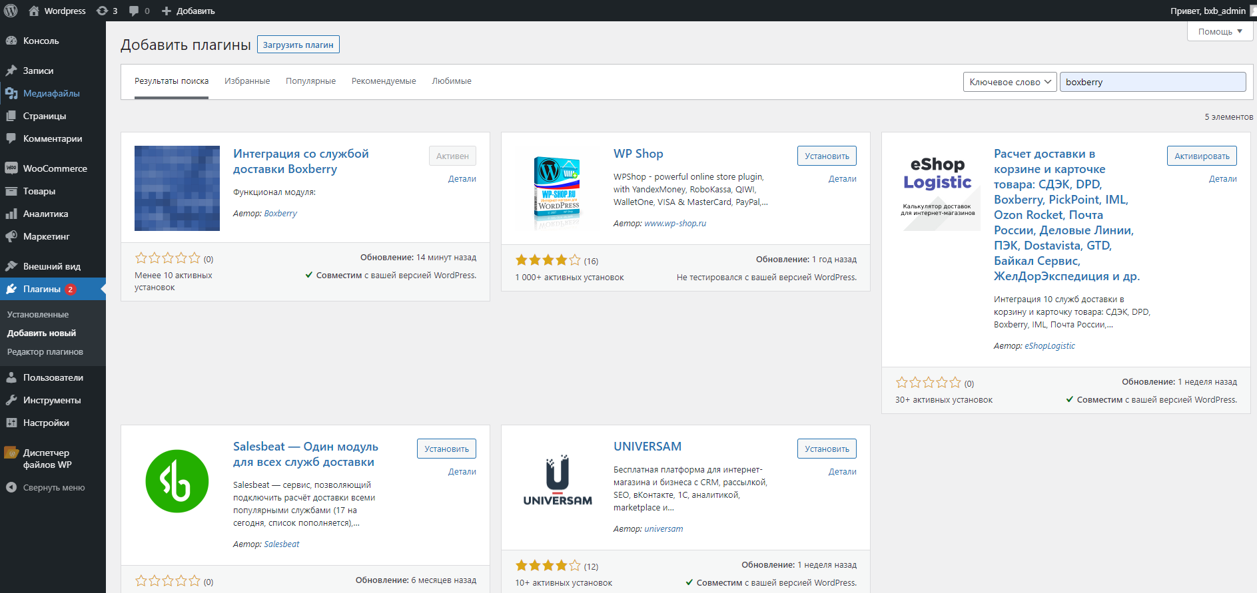Activate the eShop Logistic delivery plugin
Viewport: 1257px width, 593px height.
pyautogui.click(x=1202, y=156)
